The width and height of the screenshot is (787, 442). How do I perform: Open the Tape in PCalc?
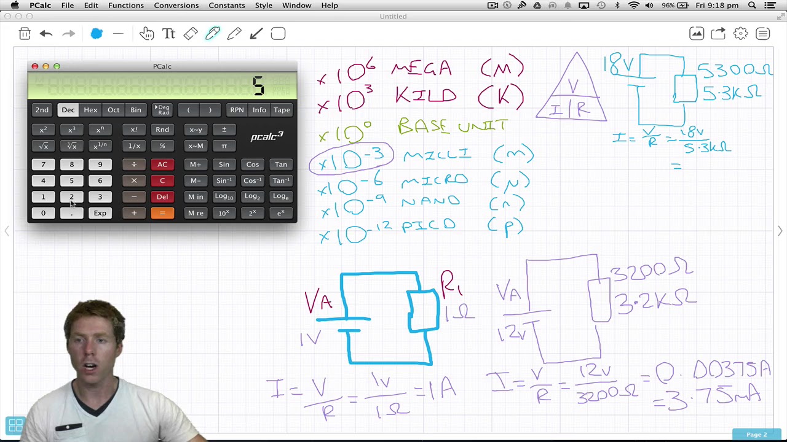tap(282, 110)
